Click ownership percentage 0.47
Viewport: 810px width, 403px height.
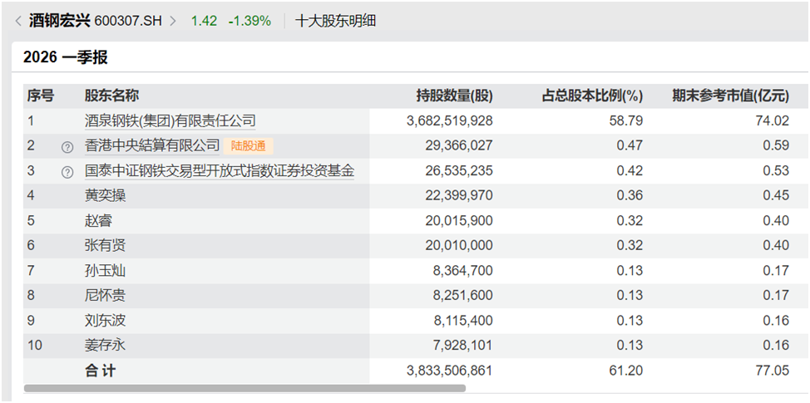coord(630,146)
